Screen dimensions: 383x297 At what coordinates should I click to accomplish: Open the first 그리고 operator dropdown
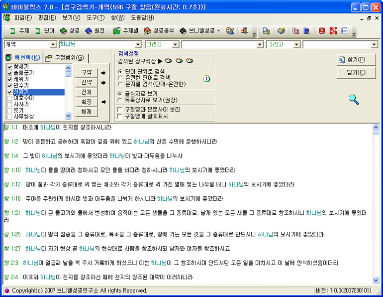[x=175, y=44]
